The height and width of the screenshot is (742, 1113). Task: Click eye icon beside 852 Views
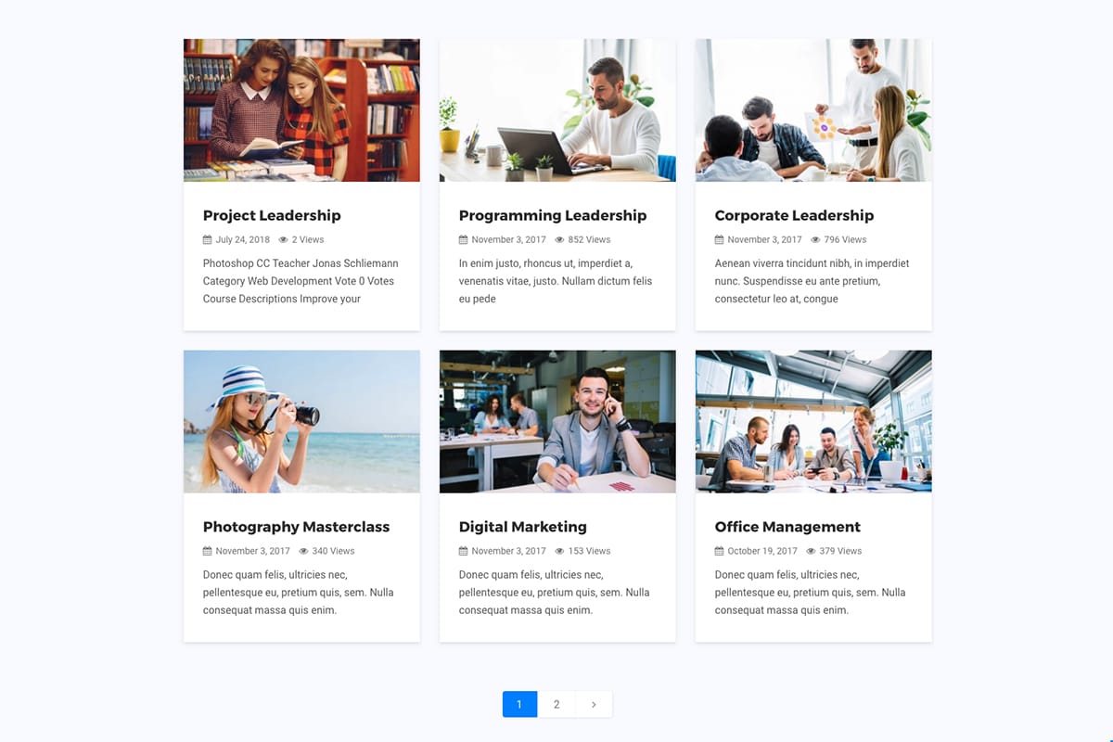pos(560,239)
